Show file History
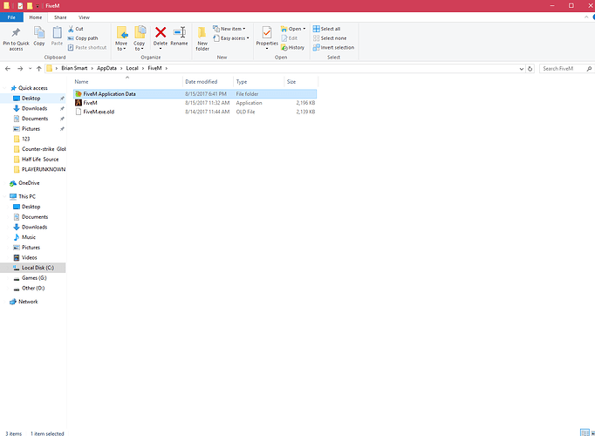This screenshot has width=595, height=436. (x=292, y=47)
